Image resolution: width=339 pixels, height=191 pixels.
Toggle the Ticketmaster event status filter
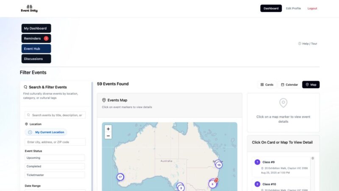pos(55,175)
